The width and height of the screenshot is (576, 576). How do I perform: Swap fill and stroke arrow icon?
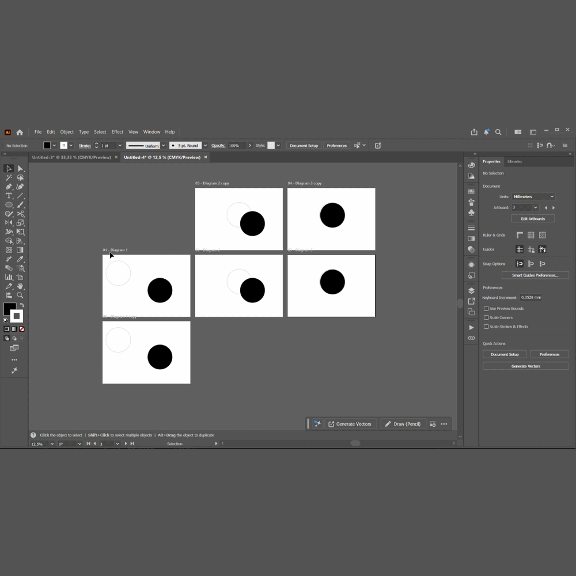click(x=22, y=305)
